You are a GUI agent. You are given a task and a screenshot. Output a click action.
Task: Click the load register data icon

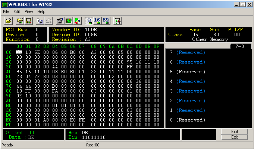(x=20, y=21)
